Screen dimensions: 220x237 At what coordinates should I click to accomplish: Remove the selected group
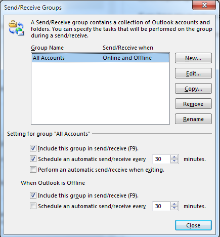point(193,104)
